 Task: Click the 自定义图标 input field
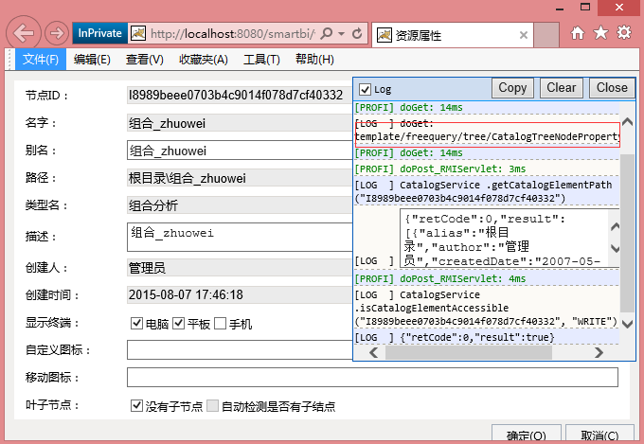[240, 349]
